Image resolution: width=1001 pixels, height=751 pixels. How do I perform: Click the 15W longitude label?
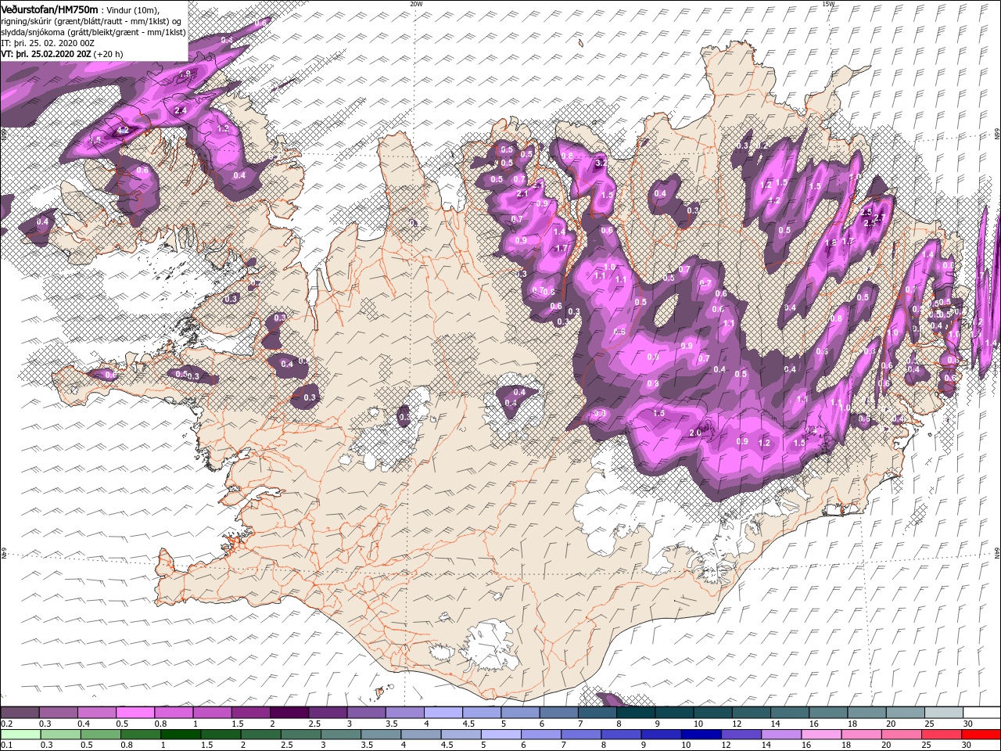tap(827, 4)
